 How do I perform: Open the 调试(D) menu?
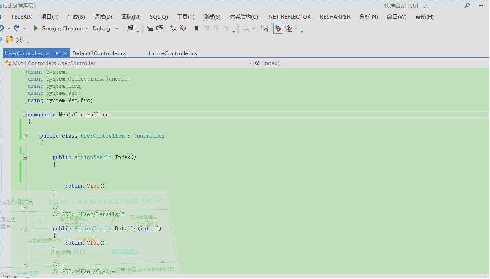point(103,17)
